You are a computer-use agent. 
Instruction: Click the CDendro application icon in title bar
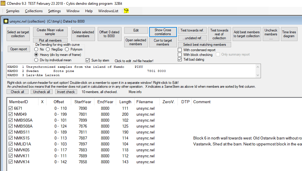[x=3, y=3]
